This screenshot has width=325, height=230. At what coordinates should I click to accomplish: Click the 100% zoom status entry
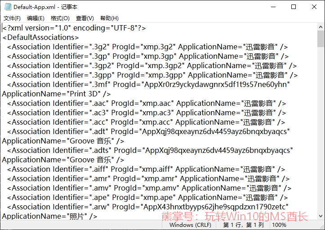(279, 225)
